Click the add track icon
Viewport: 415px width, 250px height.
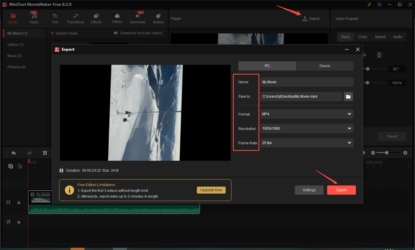pyautogui.click(x=11, y=166)
